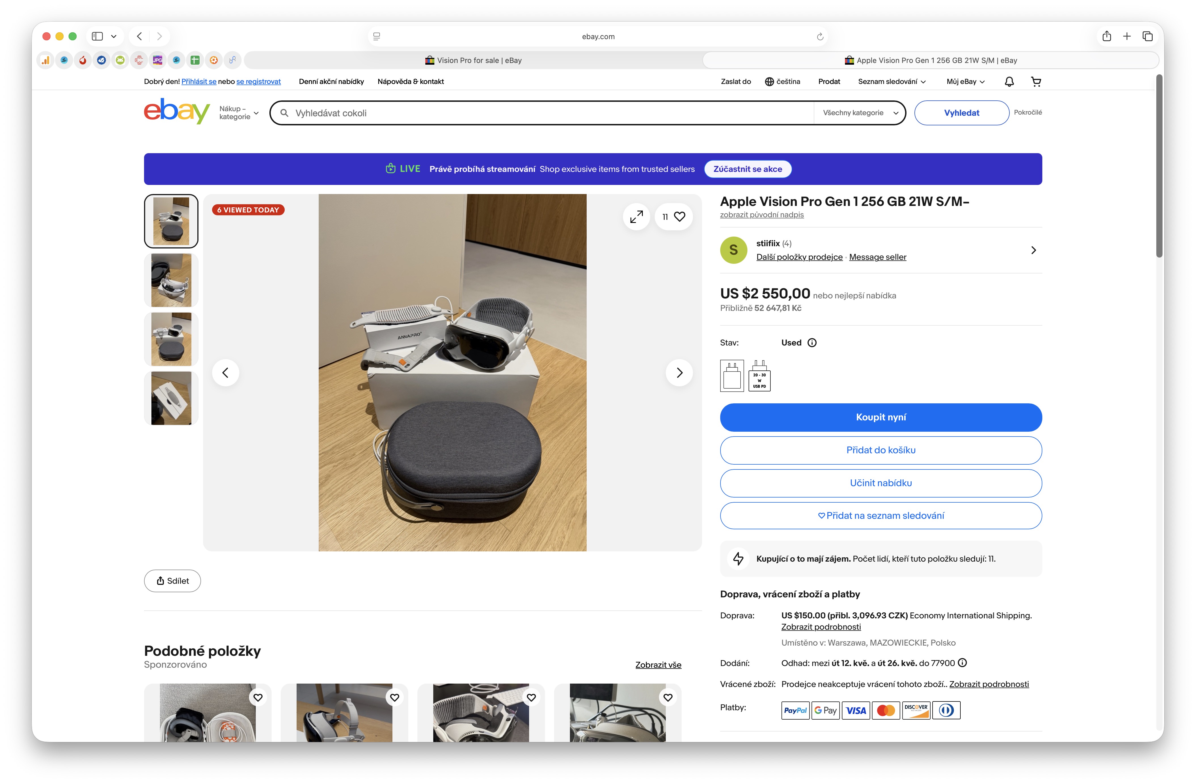
Task: Switch to the Vision Pro for sale tab
Action: [x=473, y=60]
